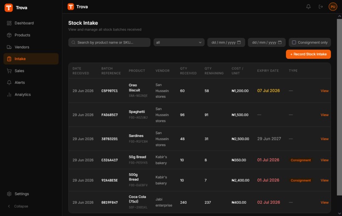Open the second date filter calendar icon
Screen dimensions: 342x216
(280, 42)
